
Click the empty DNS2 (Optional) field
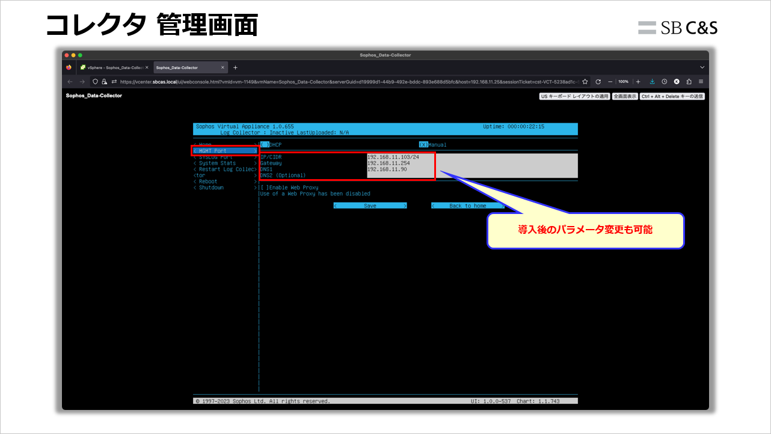[472, 175]
